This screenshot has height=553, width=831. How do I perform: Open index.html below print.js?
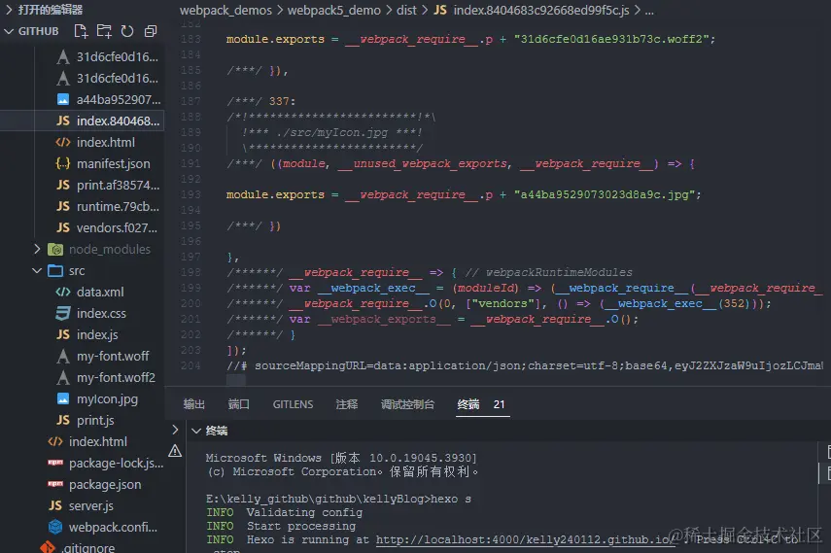pos(98,441)
